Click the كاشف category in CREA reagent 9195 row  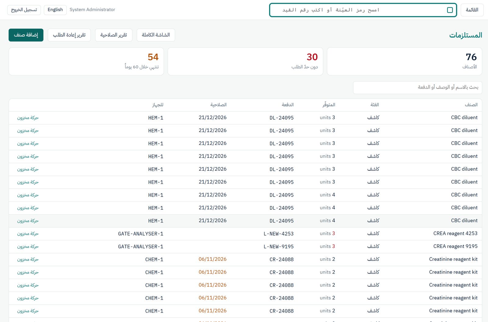point(373,246)
